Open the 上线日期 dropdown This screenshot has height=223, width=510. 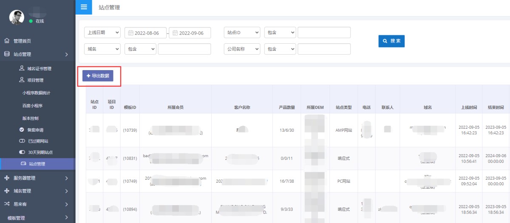click(x=102, y=33)
